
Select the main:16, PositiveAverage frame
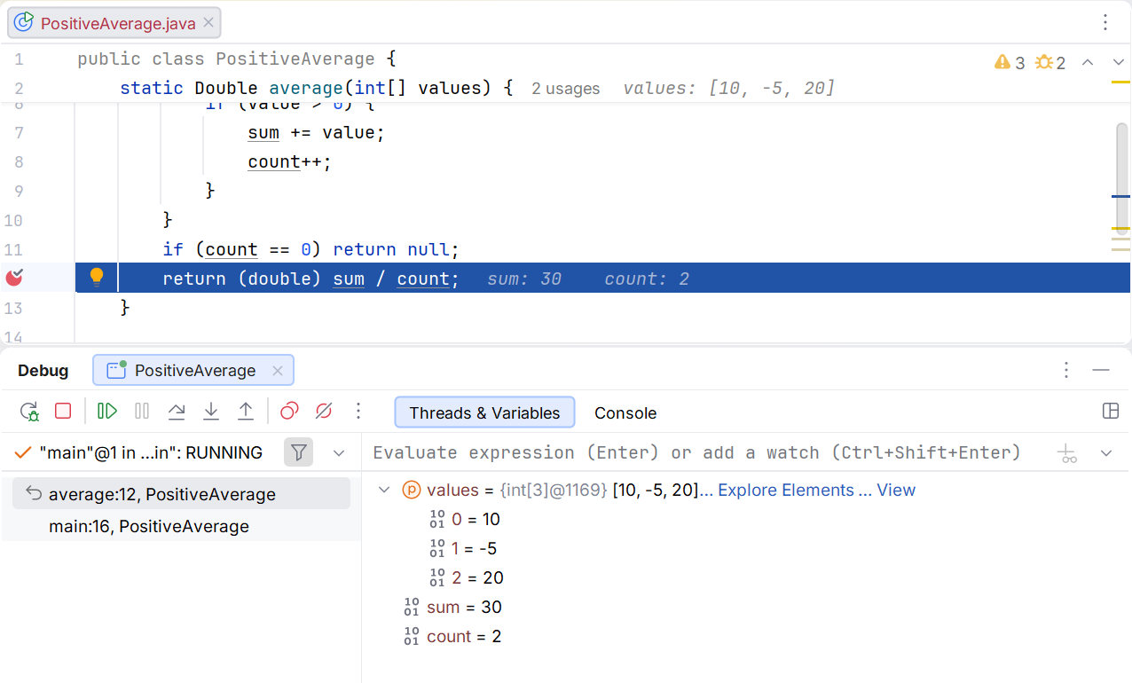181,526
